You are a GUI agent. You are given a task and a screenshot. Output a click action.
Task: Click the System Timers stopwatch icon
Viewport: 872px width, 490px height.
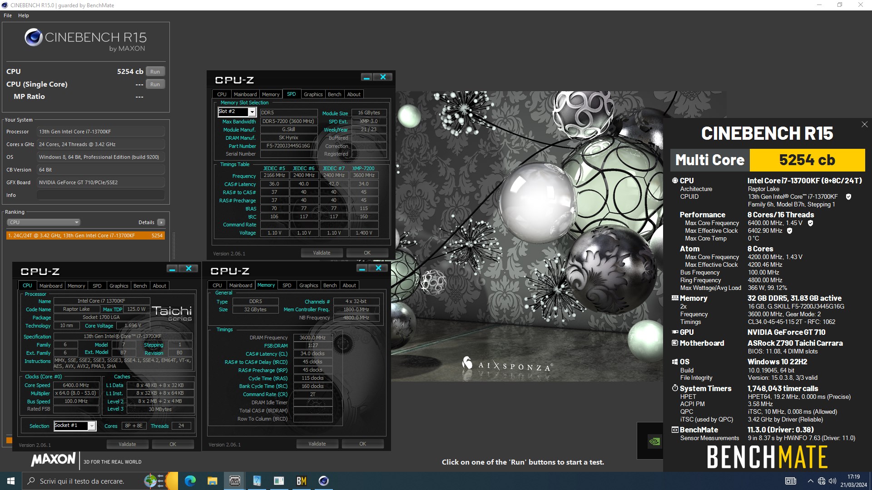pyautogui.click(x=675, y=388)
